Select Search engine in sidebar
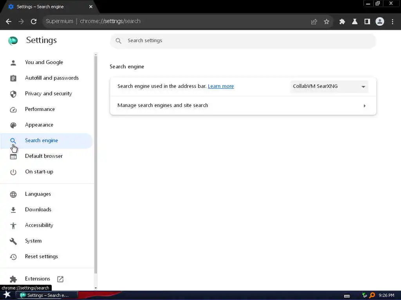The height and width of the screenshot is (300, 401). (x=46, y=141)
